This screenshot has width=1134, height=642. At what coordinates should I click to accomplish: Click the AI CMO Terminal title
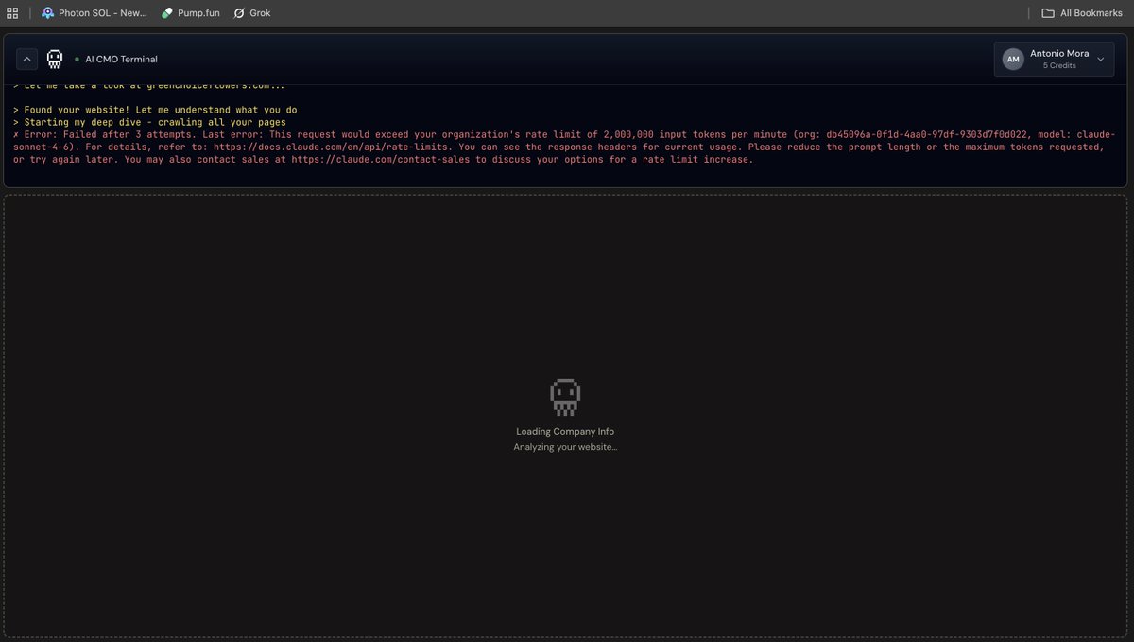(x=121, y=59)
